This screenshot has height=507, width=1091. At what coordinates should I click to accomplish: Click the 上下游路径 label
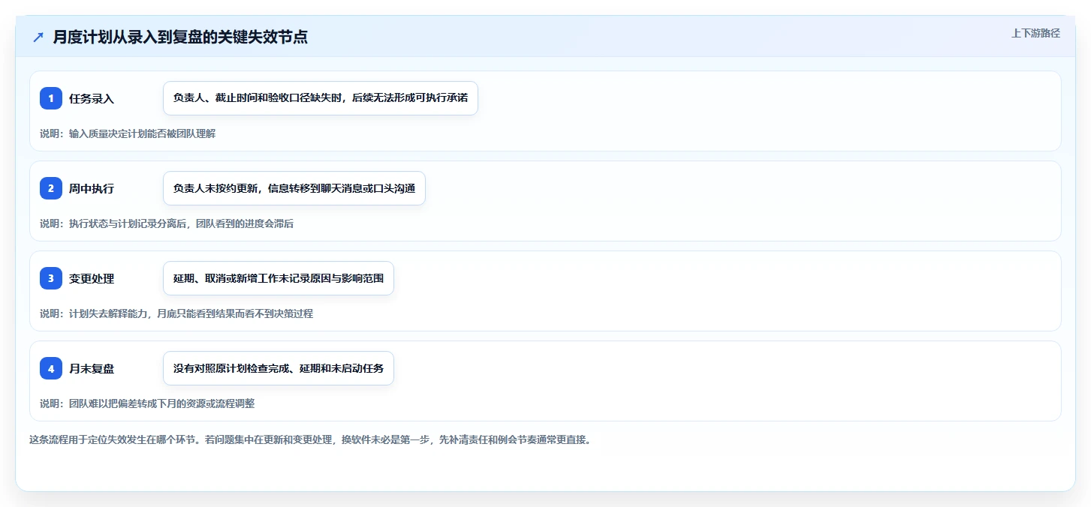(1035, 33)
